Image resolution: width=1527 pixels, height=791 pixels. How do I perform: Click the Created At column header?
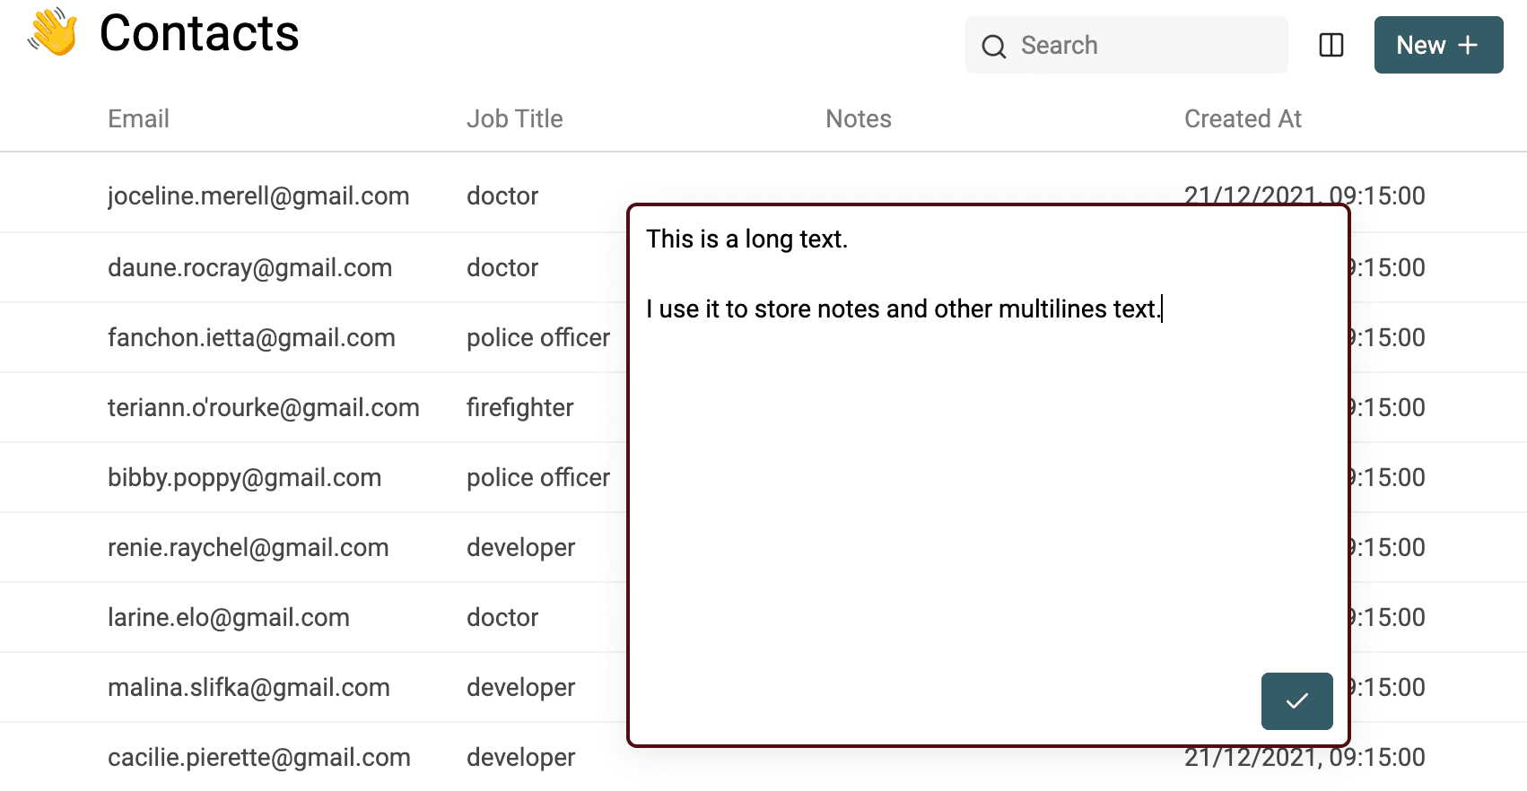(1242, 119)
